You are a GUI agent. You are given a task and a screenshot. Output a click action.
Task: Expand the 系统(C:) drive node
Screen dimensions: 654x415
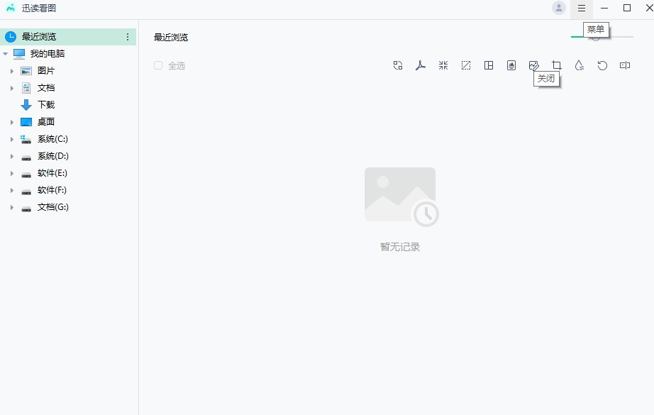point(12,139)
